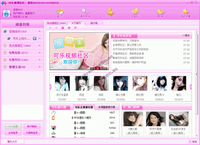
Task: Open carousel photo numbered 557692
Action: point(140,83)
